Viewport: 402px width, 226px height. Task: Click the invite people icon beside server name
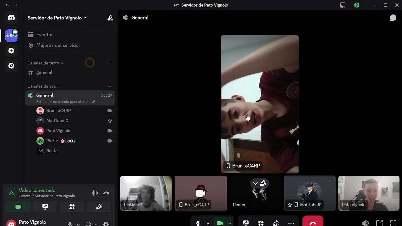pos(110,18)
